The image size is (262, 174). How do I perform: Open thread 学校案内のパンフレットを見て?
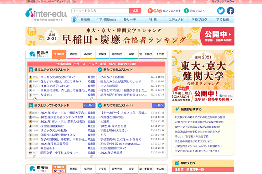(x=121, y=139)
